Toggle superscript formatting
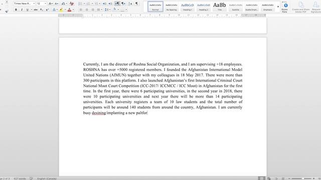Screen dimensions: 321x180 [x=47, y=10]
